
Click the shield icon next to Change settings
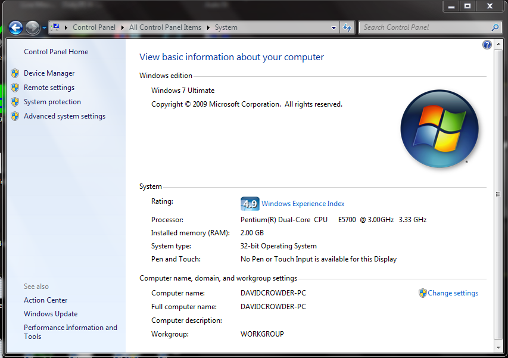point(422,293)
